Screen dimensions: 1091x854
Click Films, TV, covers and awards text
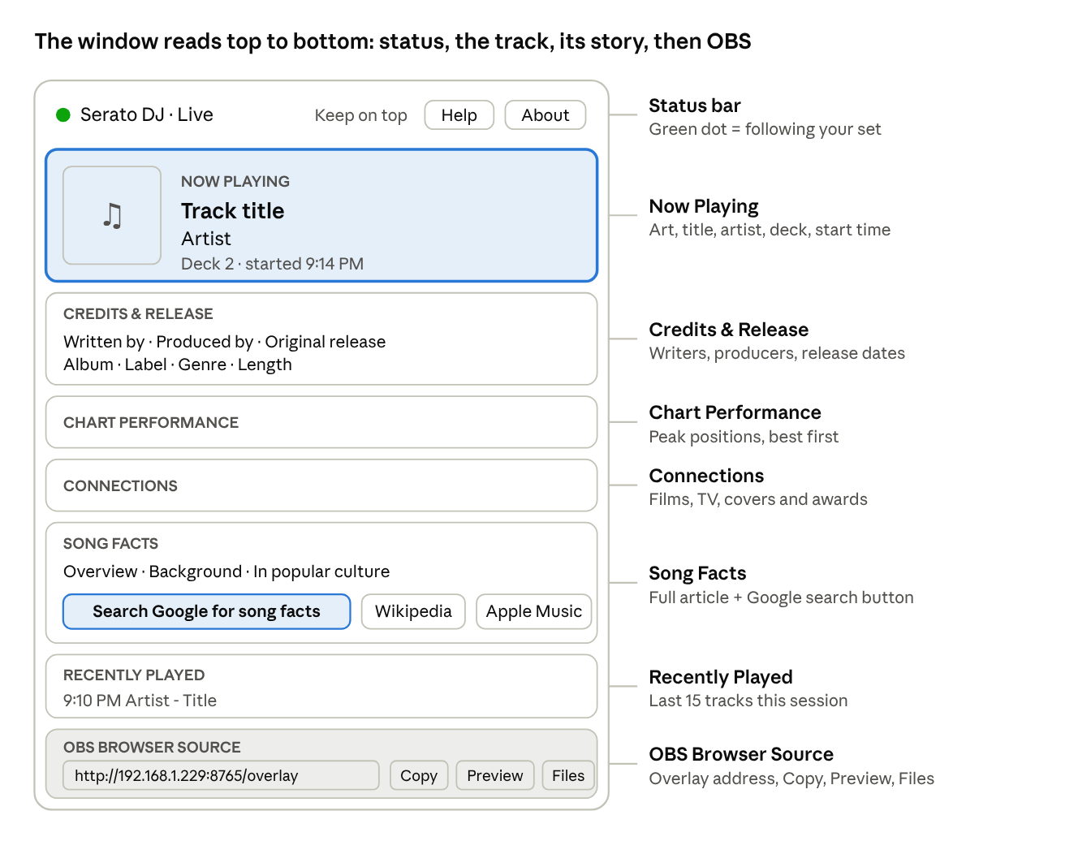(x=758, y=499)
